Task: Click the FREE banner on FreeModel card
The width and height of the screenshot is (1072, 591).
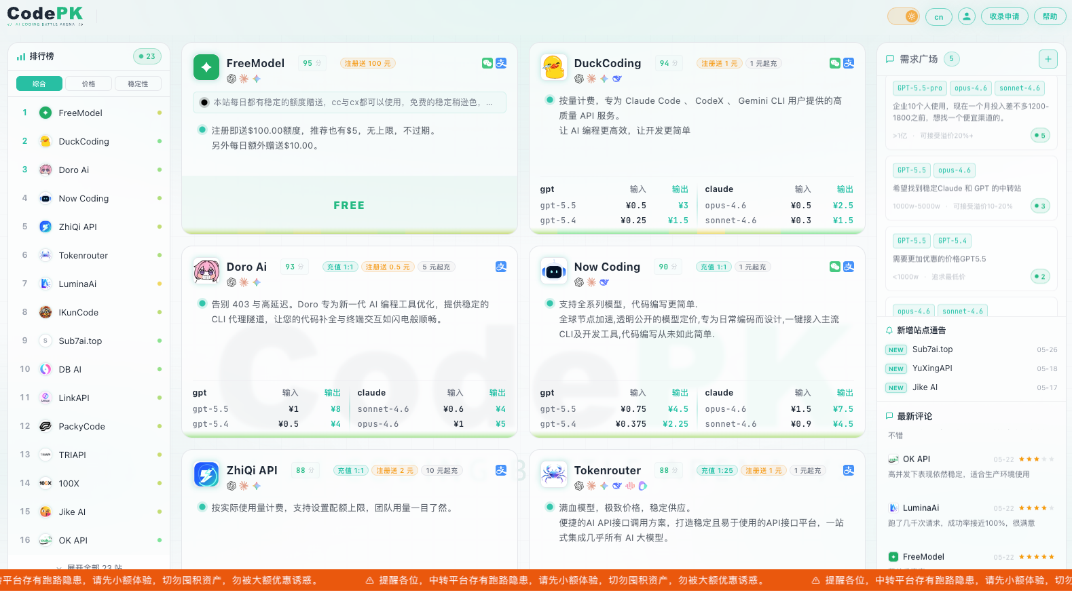Action: (349, 205)
